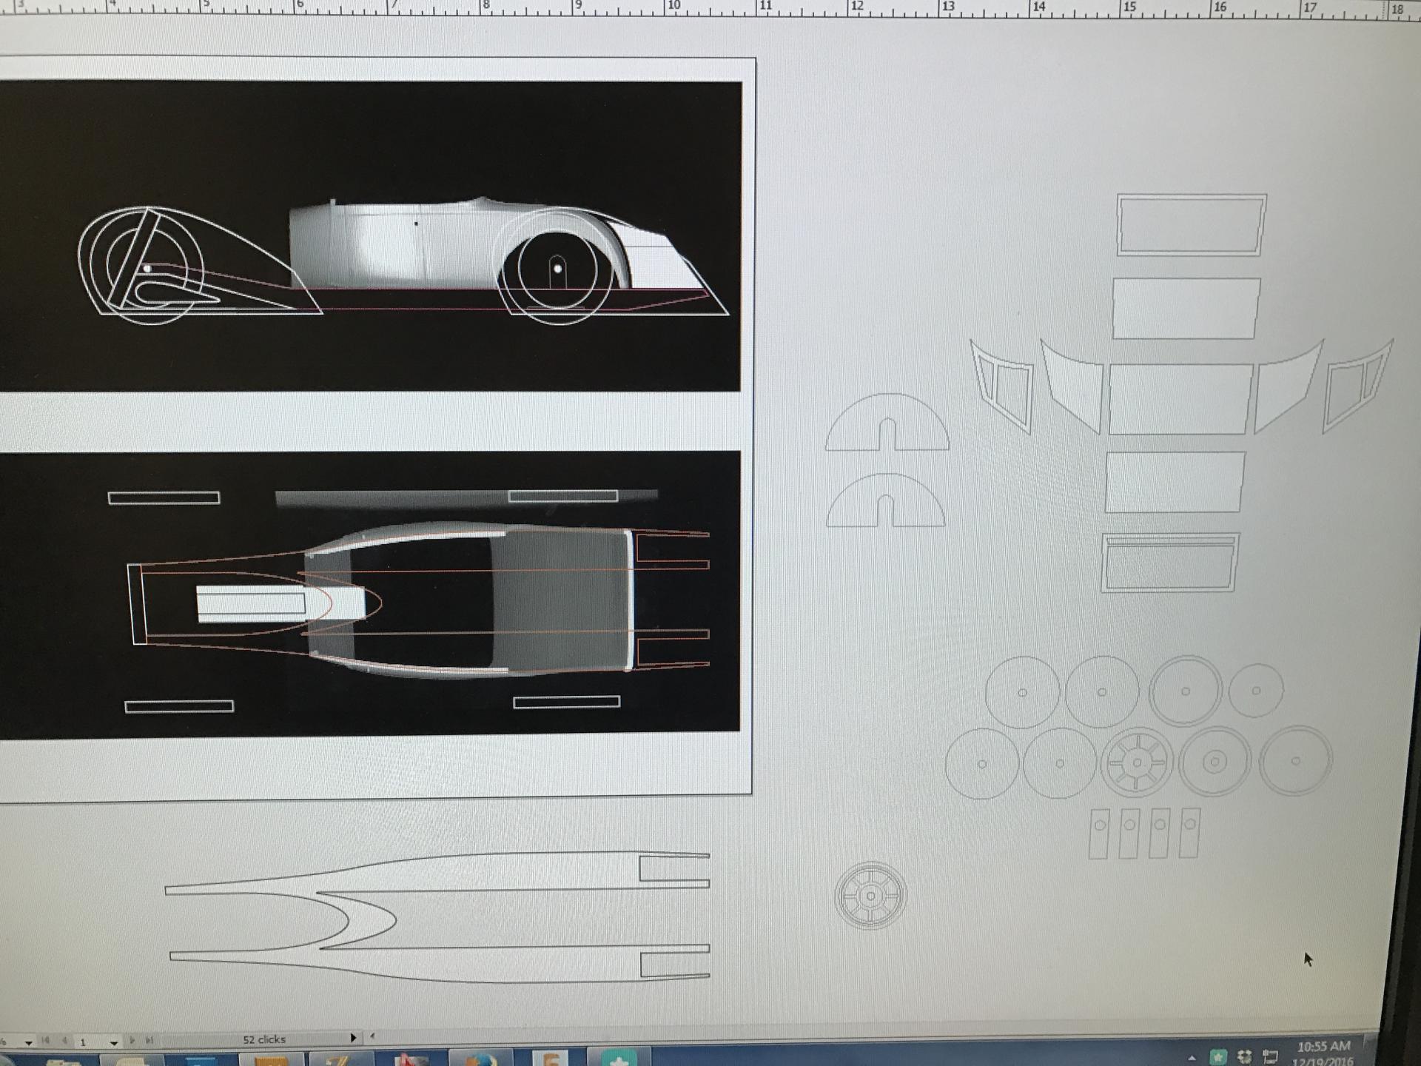This screenshot has height=1066, width=1421.
Task: Show hidden system tray icons
Action: click(x=1192, y=1058)
